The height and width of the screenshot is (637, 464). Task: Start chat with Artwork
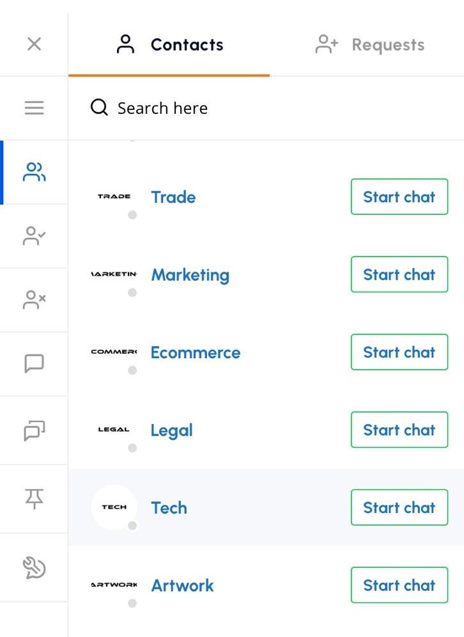[399, 585]
